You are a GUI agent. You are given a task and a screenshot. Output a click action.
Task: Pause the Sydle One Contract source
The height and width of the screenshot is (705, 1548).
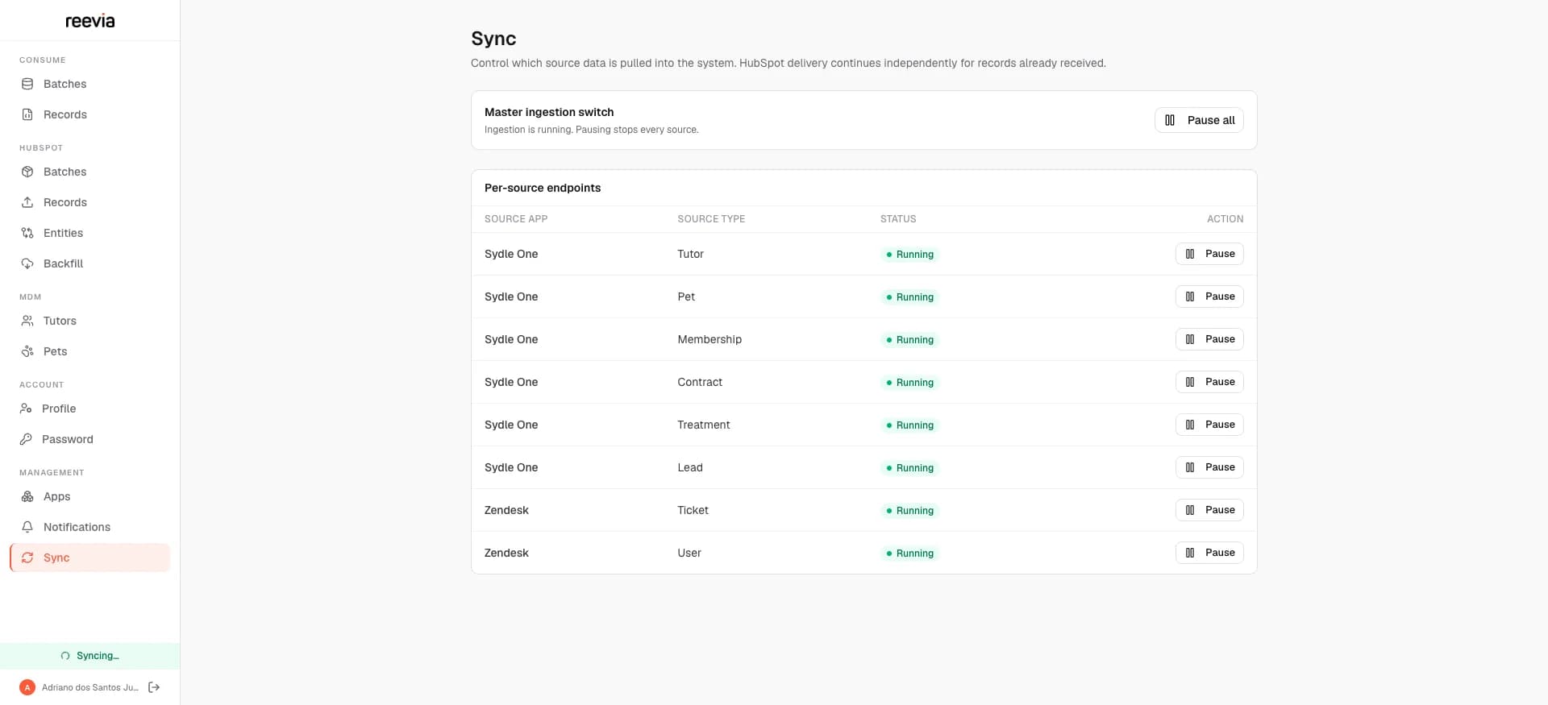(1209, 382)
